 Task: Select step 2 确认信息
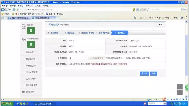[69, 33]
